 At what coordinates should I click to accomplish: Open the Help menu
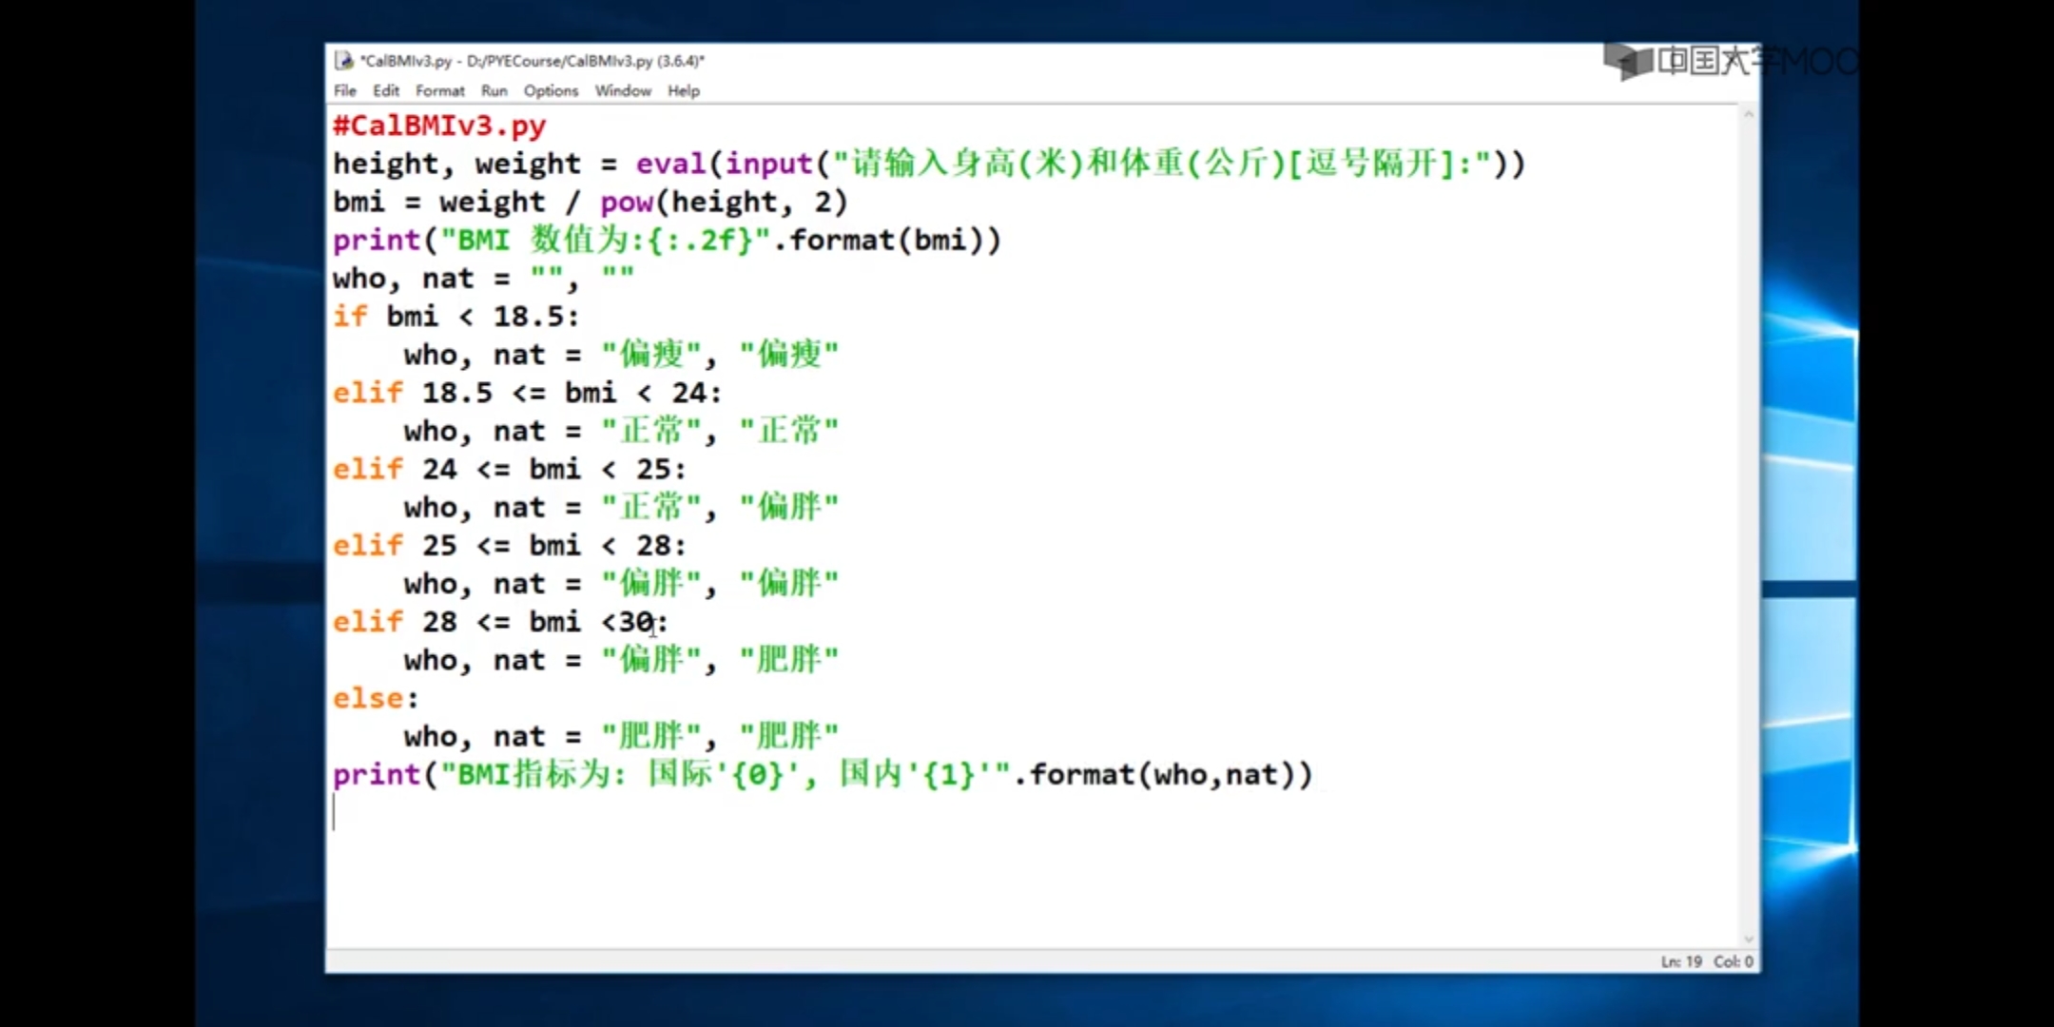tap(683, 91)
